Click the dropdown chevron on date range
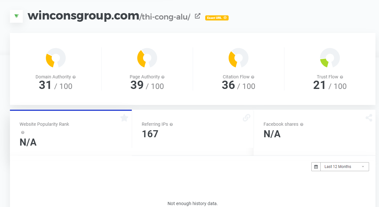The image size is (379, 207). [x=363, y=167]
